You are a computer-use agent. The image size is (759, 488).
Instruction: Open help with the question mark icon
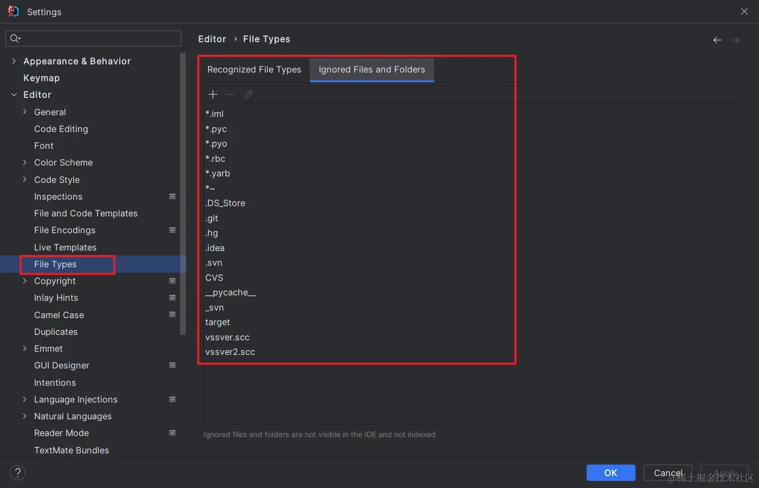[x=17, y=473]
